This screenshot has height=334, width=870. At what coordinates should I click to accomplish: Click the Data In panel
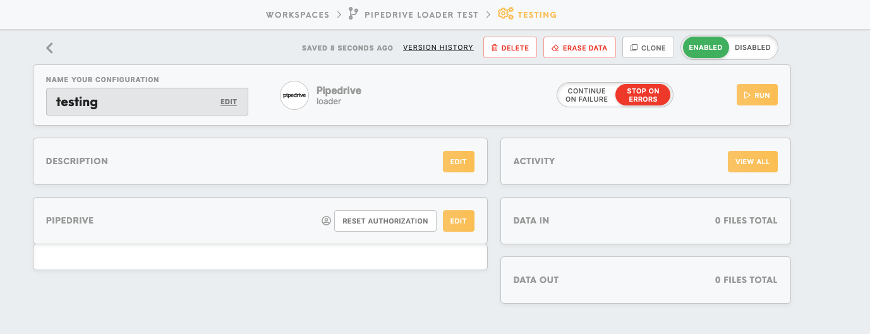(646, 221)
